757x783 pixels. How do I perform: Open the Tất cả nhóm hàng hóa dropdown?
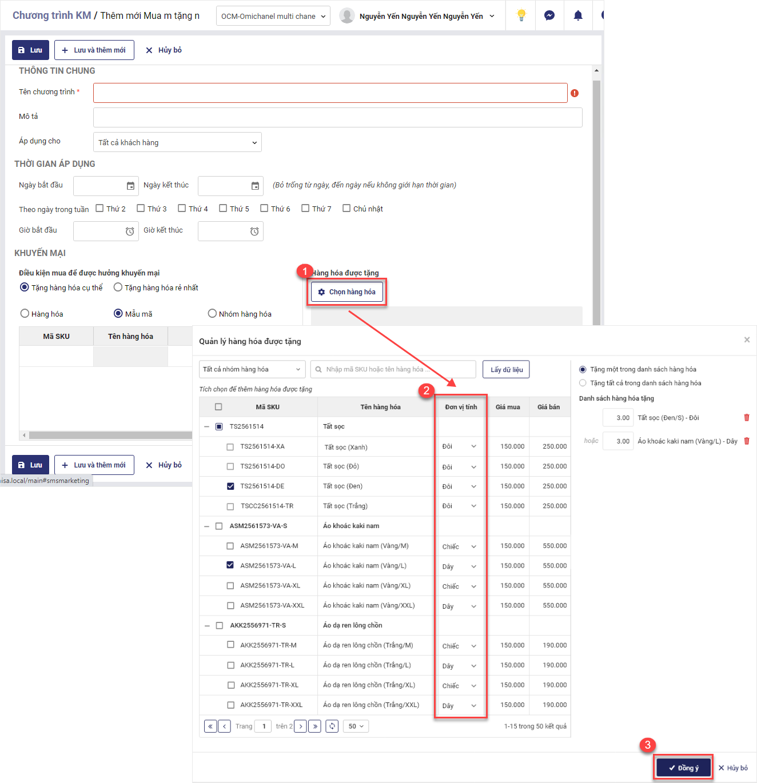[252, 369]
